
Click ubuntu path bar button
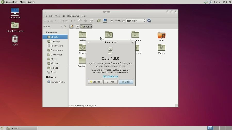(x=86, y=26)
